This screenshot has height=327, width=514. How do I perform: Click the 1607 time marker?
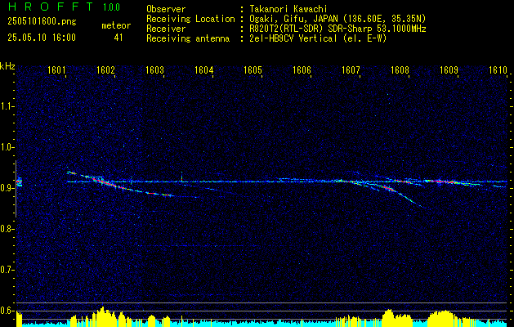click(x=351, y=69)
